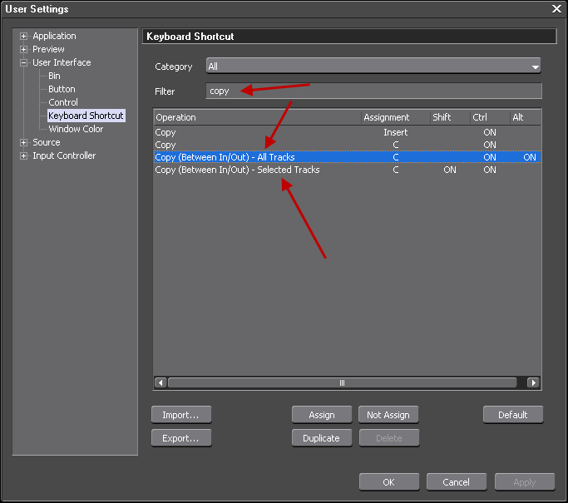This screenshot has width=568, height=503.
Task: Select Window Color in the tree
Action: click(x=76, y=129)
